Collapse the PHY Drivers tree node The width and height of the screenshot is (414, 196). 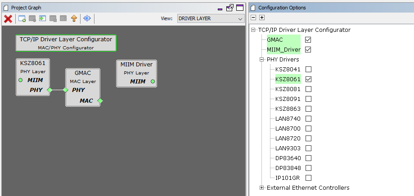pyautogui.click(x=261, y=60)
